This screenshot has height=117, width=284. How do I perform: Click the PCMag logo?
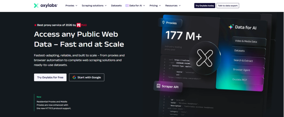[x=82, y=25]
